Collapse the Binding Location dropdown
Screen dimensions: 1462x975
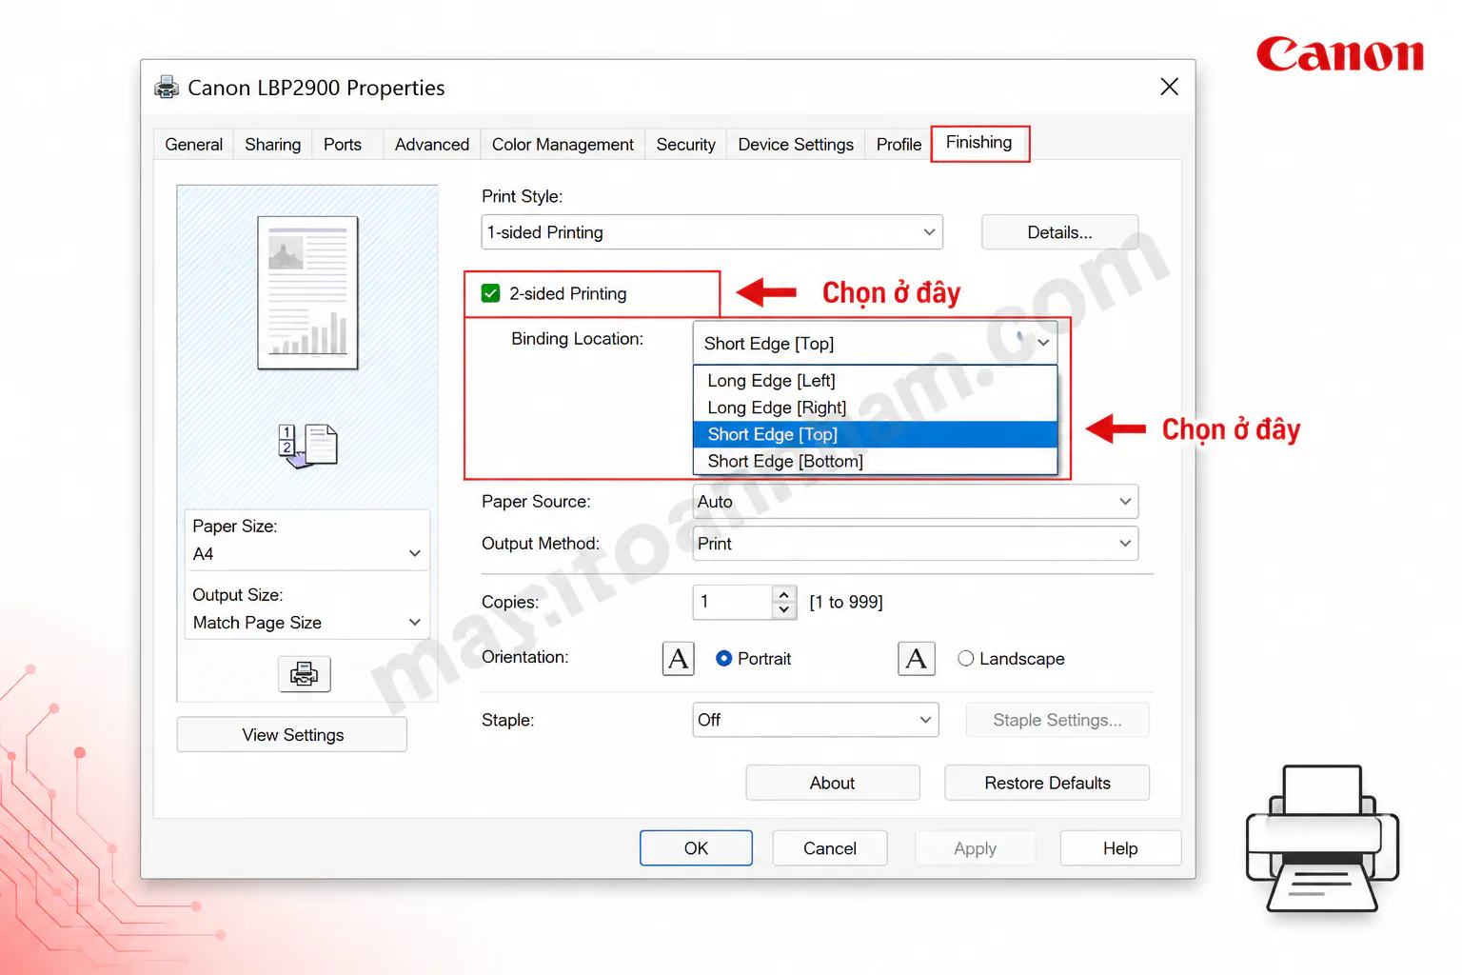pyautogui.click(x=876, y=344)
